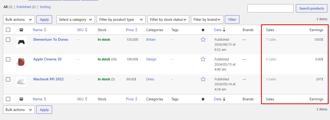
Task: Click the featured star column header icon
Action: [x=203, y=30]
